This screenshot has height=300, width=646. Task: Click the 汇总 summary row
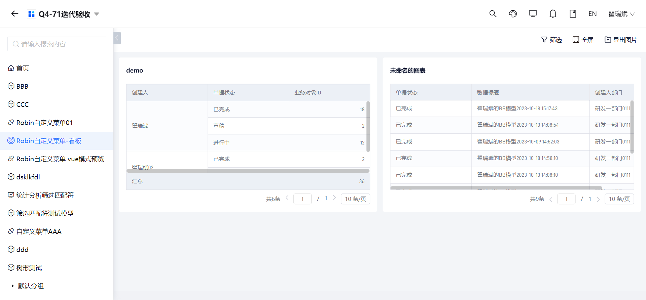(x=248, y=181)
